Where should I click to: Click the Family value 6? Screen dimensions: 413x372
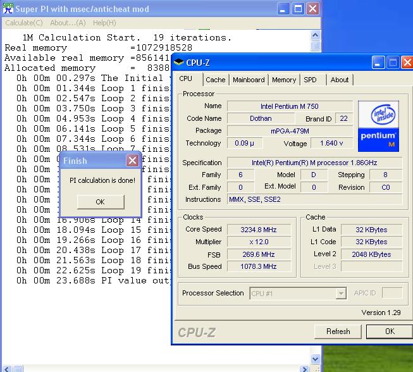240,175
